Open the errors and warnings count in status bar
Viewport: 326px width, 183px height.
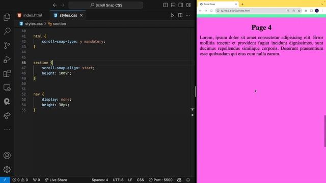[20, 180]
